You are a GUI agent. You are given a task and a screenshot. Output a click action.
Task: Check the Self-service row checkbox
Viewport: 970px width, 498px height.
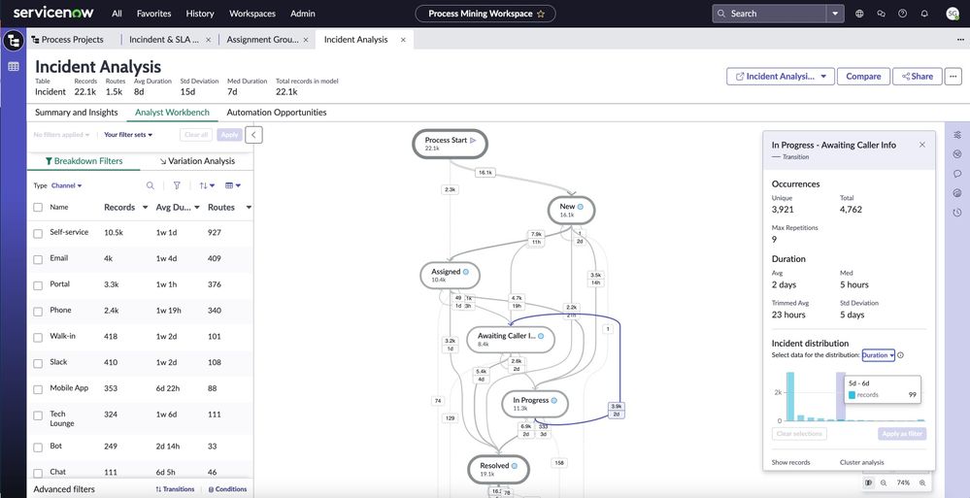point(38,233)
